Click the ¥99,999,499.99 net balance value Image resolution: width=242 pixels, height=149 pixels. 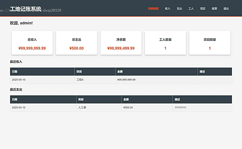click(121, 48)
